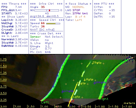
Task: Click the Lgtp cross marker
Action: coord(72,97)
